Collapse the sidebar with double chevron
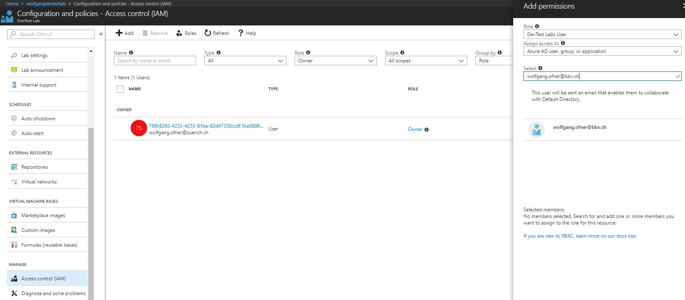 [x=101, y=34]
